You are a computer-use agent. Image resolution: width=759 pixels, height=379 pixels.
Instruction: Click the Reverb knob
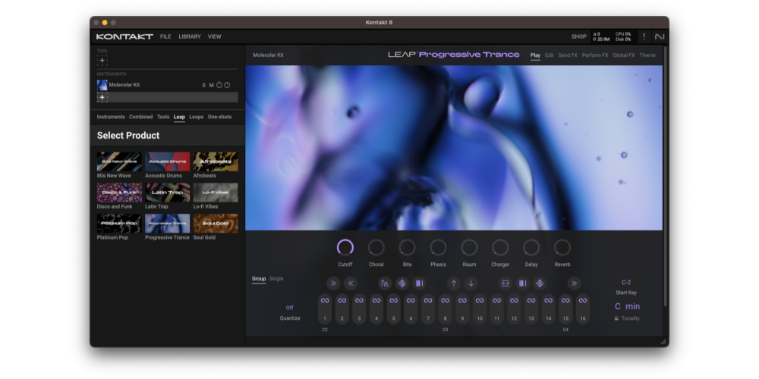(x=562, y=248)
